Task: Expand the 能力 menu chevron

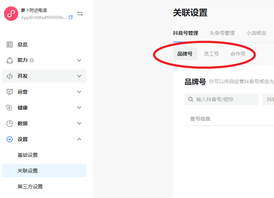Action: [x=79, y=60]
